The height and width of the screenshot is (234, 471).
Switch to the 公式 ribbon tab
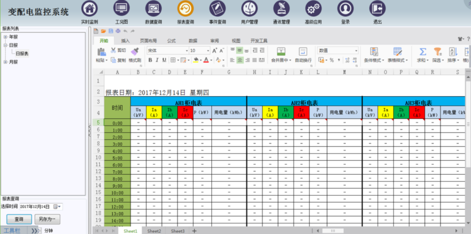[x=171, y=41]
